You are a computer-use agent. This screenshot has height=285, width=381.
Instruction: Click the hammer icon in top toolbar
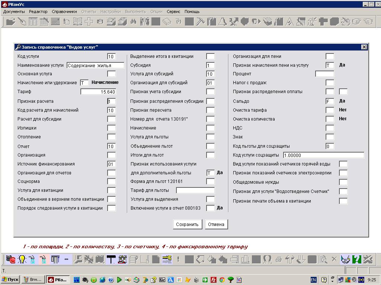point(200,22)
